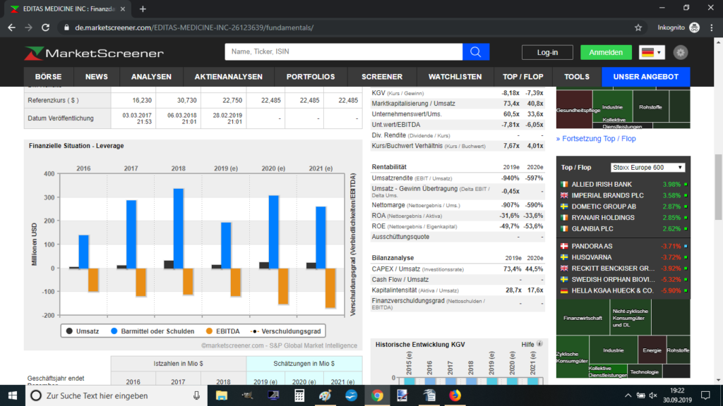Click the browser forward arrow
The height and width of the screenshot is (406, 723).
click(x=28, y=27)
